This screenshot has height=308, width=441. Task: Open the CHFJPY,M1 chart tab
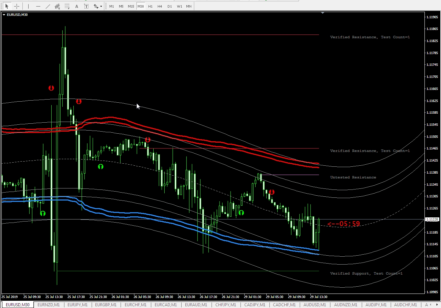click(x=226, y=305)
